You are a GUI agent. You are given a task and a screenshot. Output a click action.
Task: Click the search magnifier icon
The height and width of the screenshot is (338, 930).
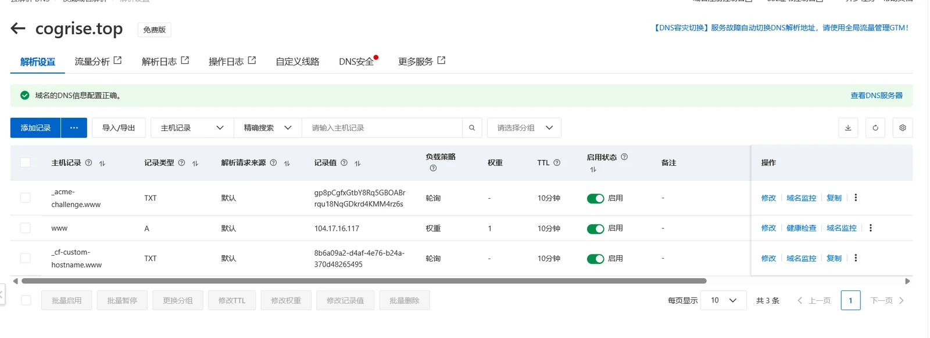(472, 128)
